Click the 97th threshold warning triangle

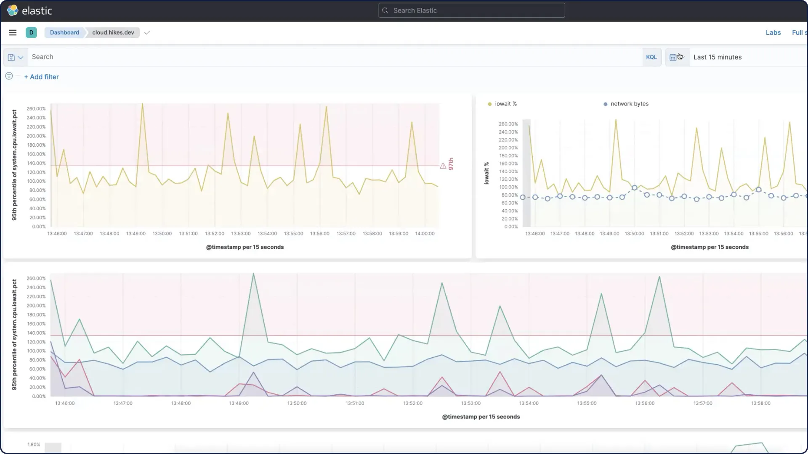point(443,166)
